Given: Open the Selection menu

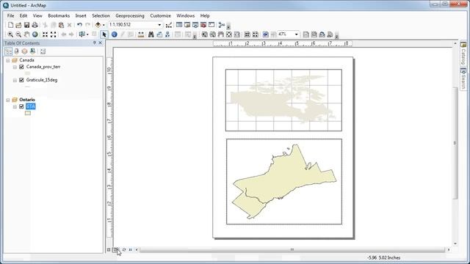Looking at the screenshot, I should 101,15.
